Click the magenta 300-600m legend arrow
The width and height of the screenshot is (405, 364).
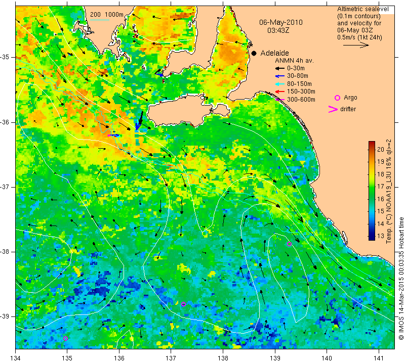point(280,100)
